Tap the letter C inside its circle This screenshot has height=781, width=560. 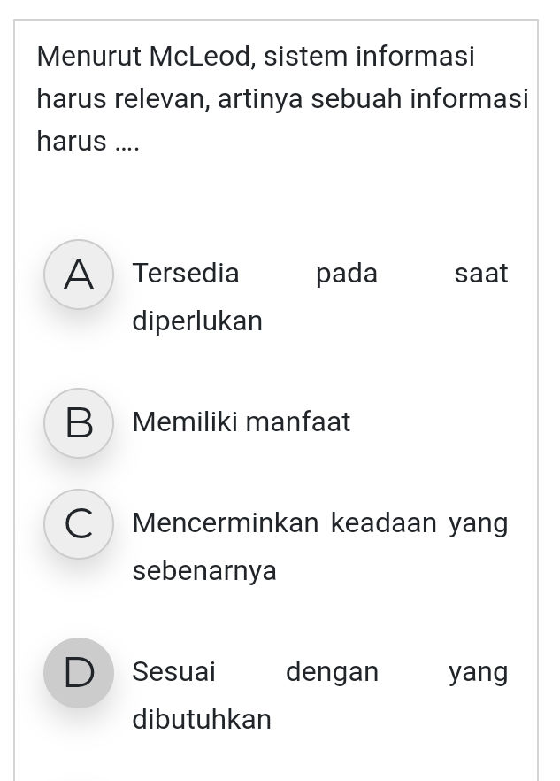tap(79, 524)
